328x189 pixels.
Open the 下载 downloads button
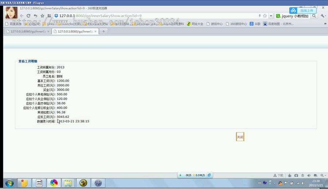coord(278,176)
